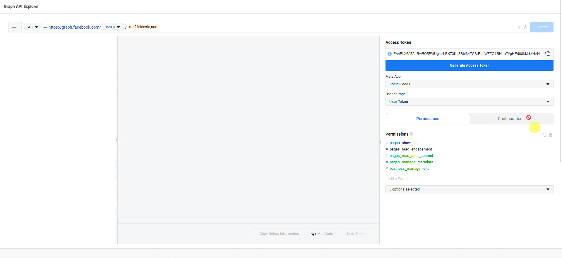Open the v20.0 API version dropdown

pyautogui.click(x=113, y=27)
